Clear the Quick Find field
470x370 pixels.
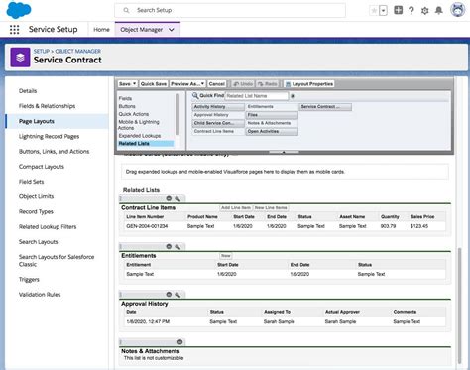pos(293,96)
